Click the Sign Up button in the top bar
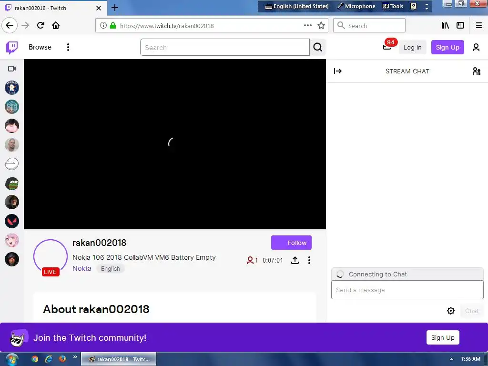The width and height of the screenshot is (488, 366). pos(447,47)
